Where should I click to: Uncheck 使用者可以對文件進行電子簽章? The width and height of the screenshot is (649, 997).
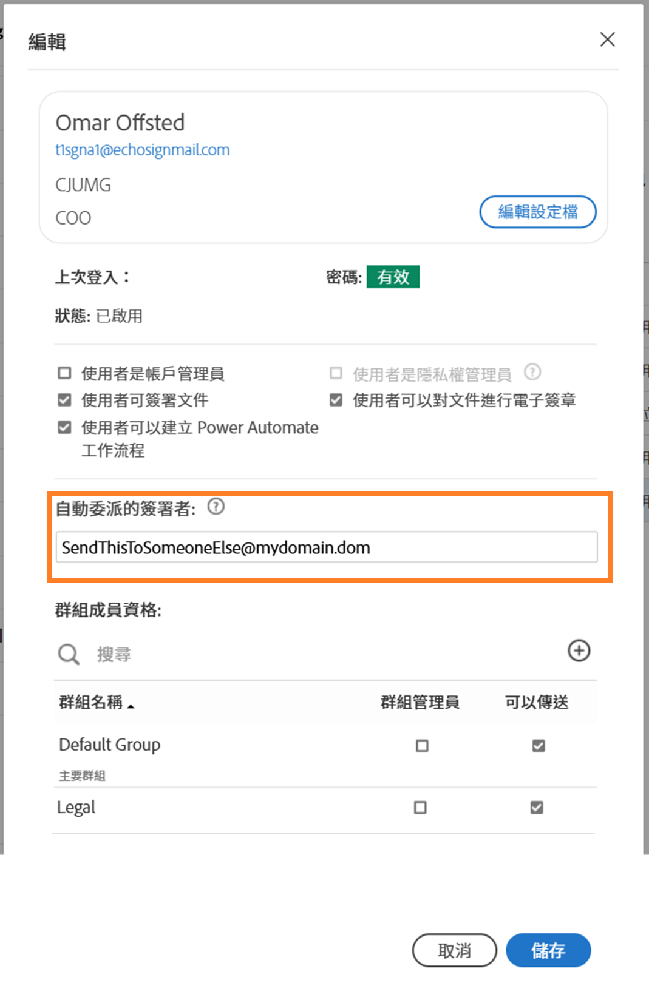click(x=336, y=400)
